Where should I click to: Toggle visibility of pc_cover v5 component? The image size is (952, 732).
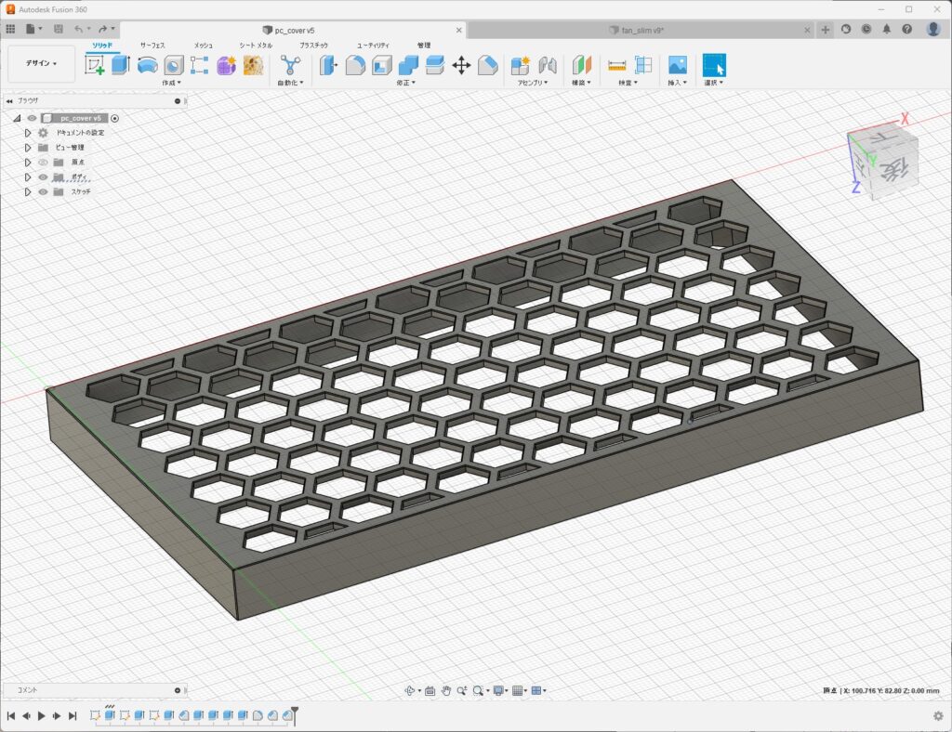point(33,118)
